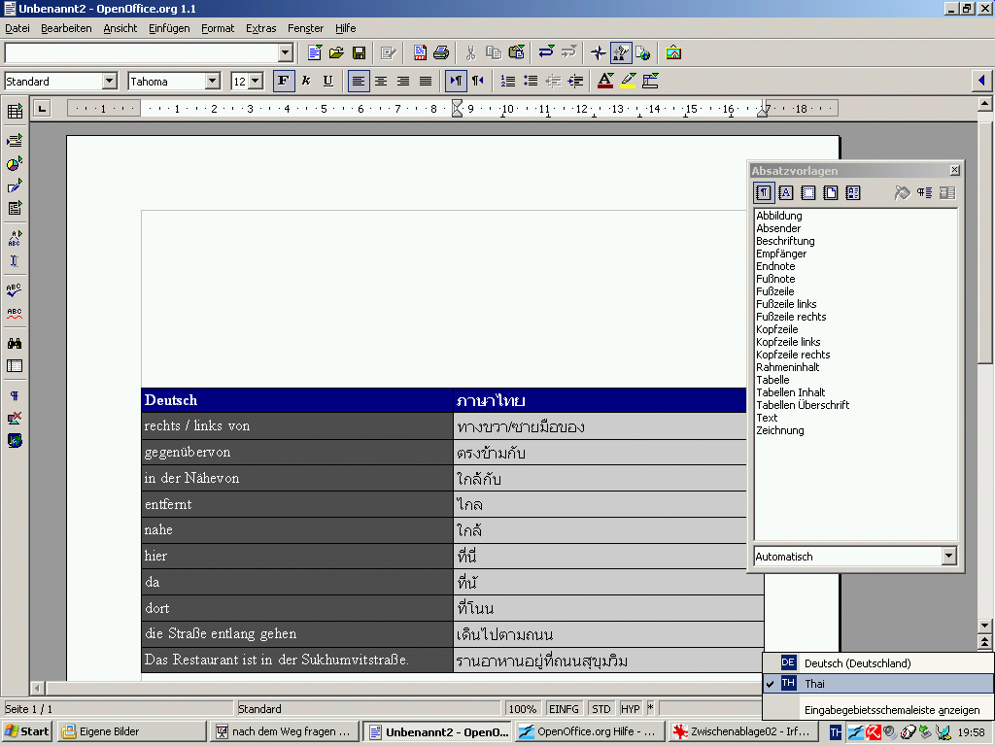This screenshot has width=995, height=746.
Task: Click the Print document icon
Action: 441,52
